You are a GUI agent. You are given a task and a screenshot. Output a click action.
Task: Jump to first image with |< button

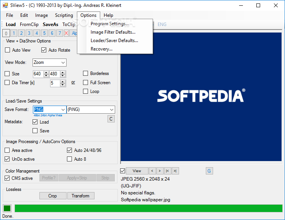click(168, 171)
